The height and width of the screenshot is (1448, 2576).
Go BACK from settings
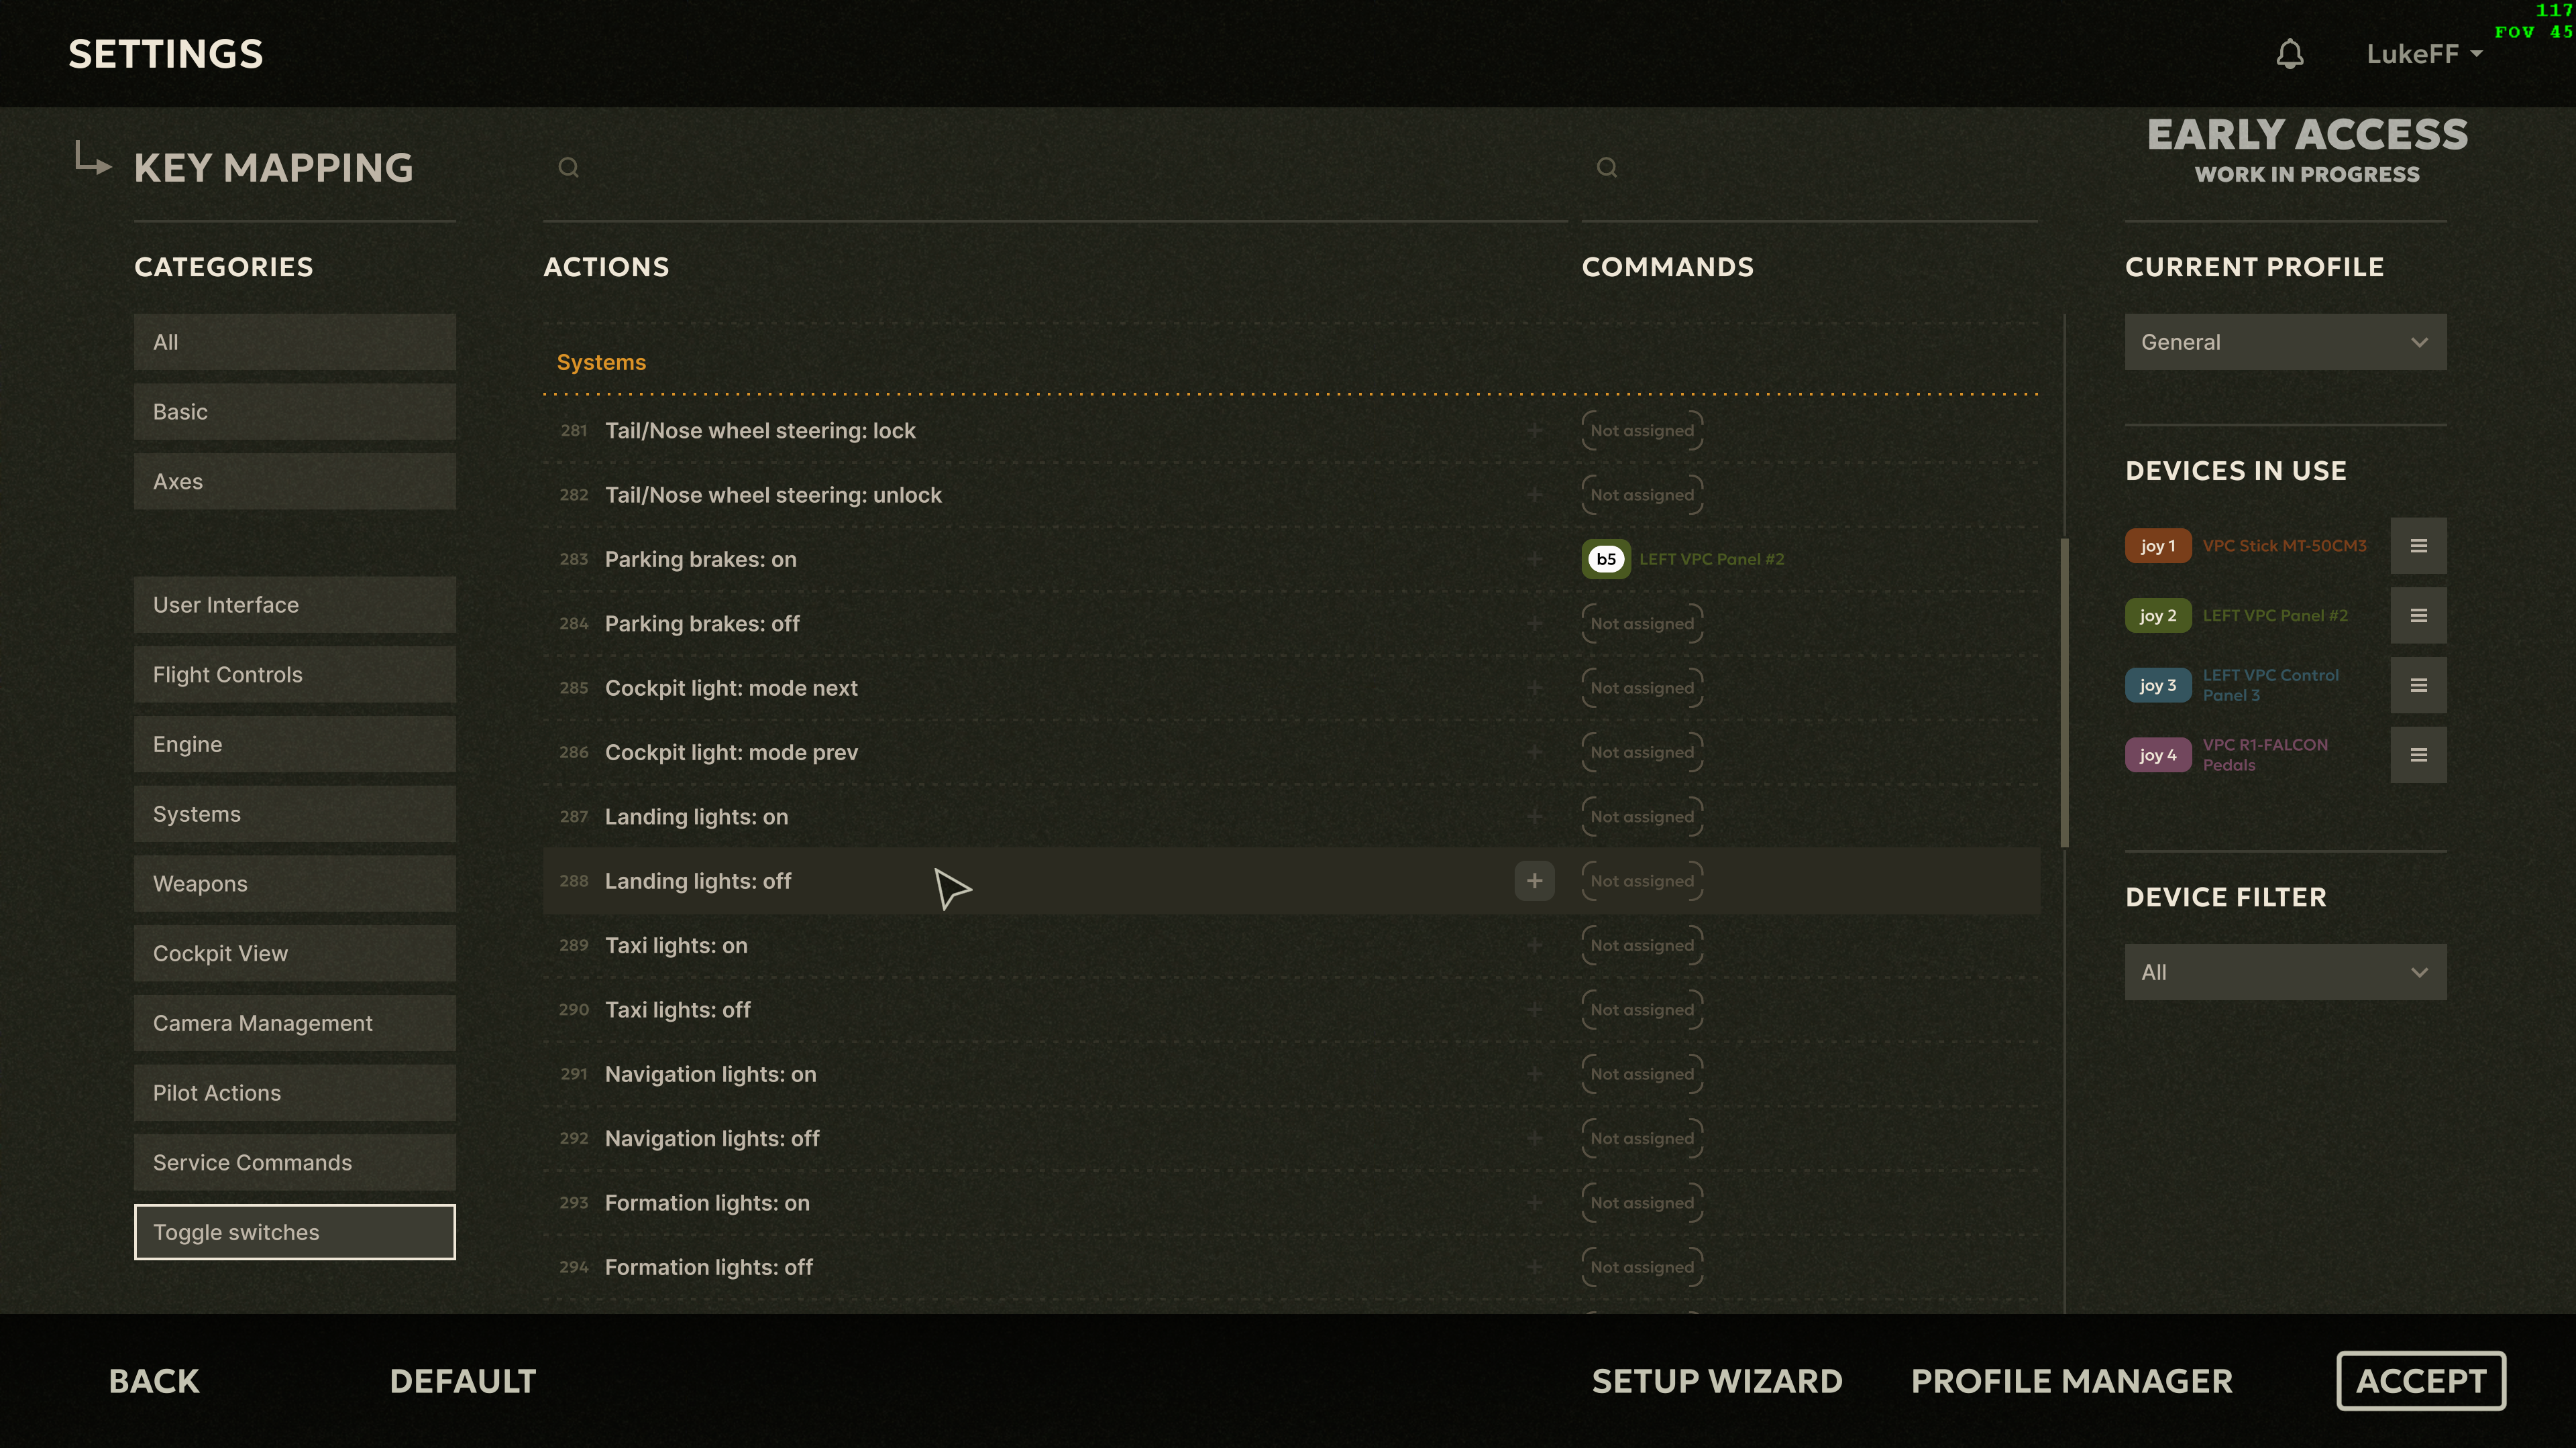pyautogui.click(x=154, y=1381)
